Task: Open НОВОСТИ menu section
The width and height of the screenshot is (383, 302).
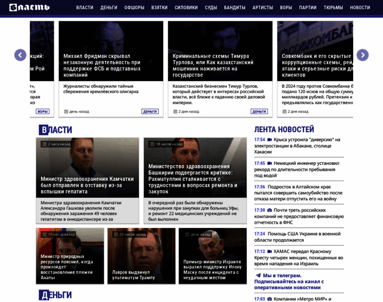Action: [360, 8]
